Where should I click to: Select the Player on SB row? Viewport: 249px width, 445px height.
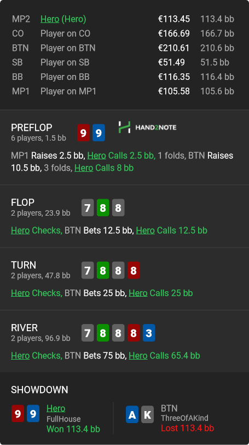click(123, 62)
